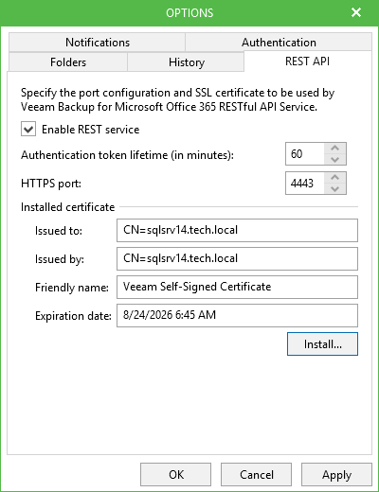Viewport: 379px width, 492px height.
Task: Click inside the token lifetime field
Action: (305, 154)
